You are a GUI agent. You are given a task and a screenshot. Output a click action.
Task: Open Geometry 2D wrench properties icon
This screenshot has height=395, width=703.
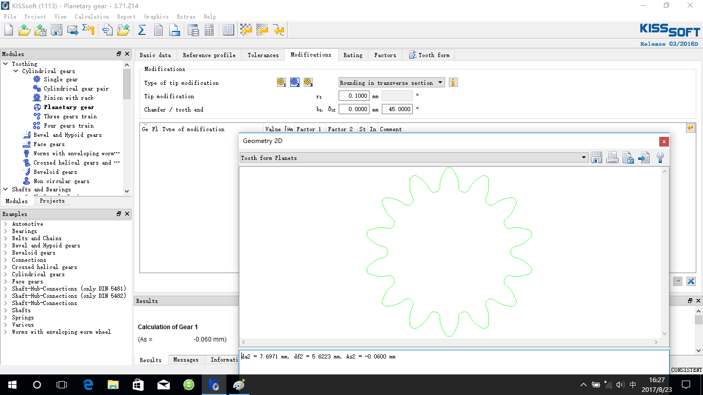tap(660, 157)
